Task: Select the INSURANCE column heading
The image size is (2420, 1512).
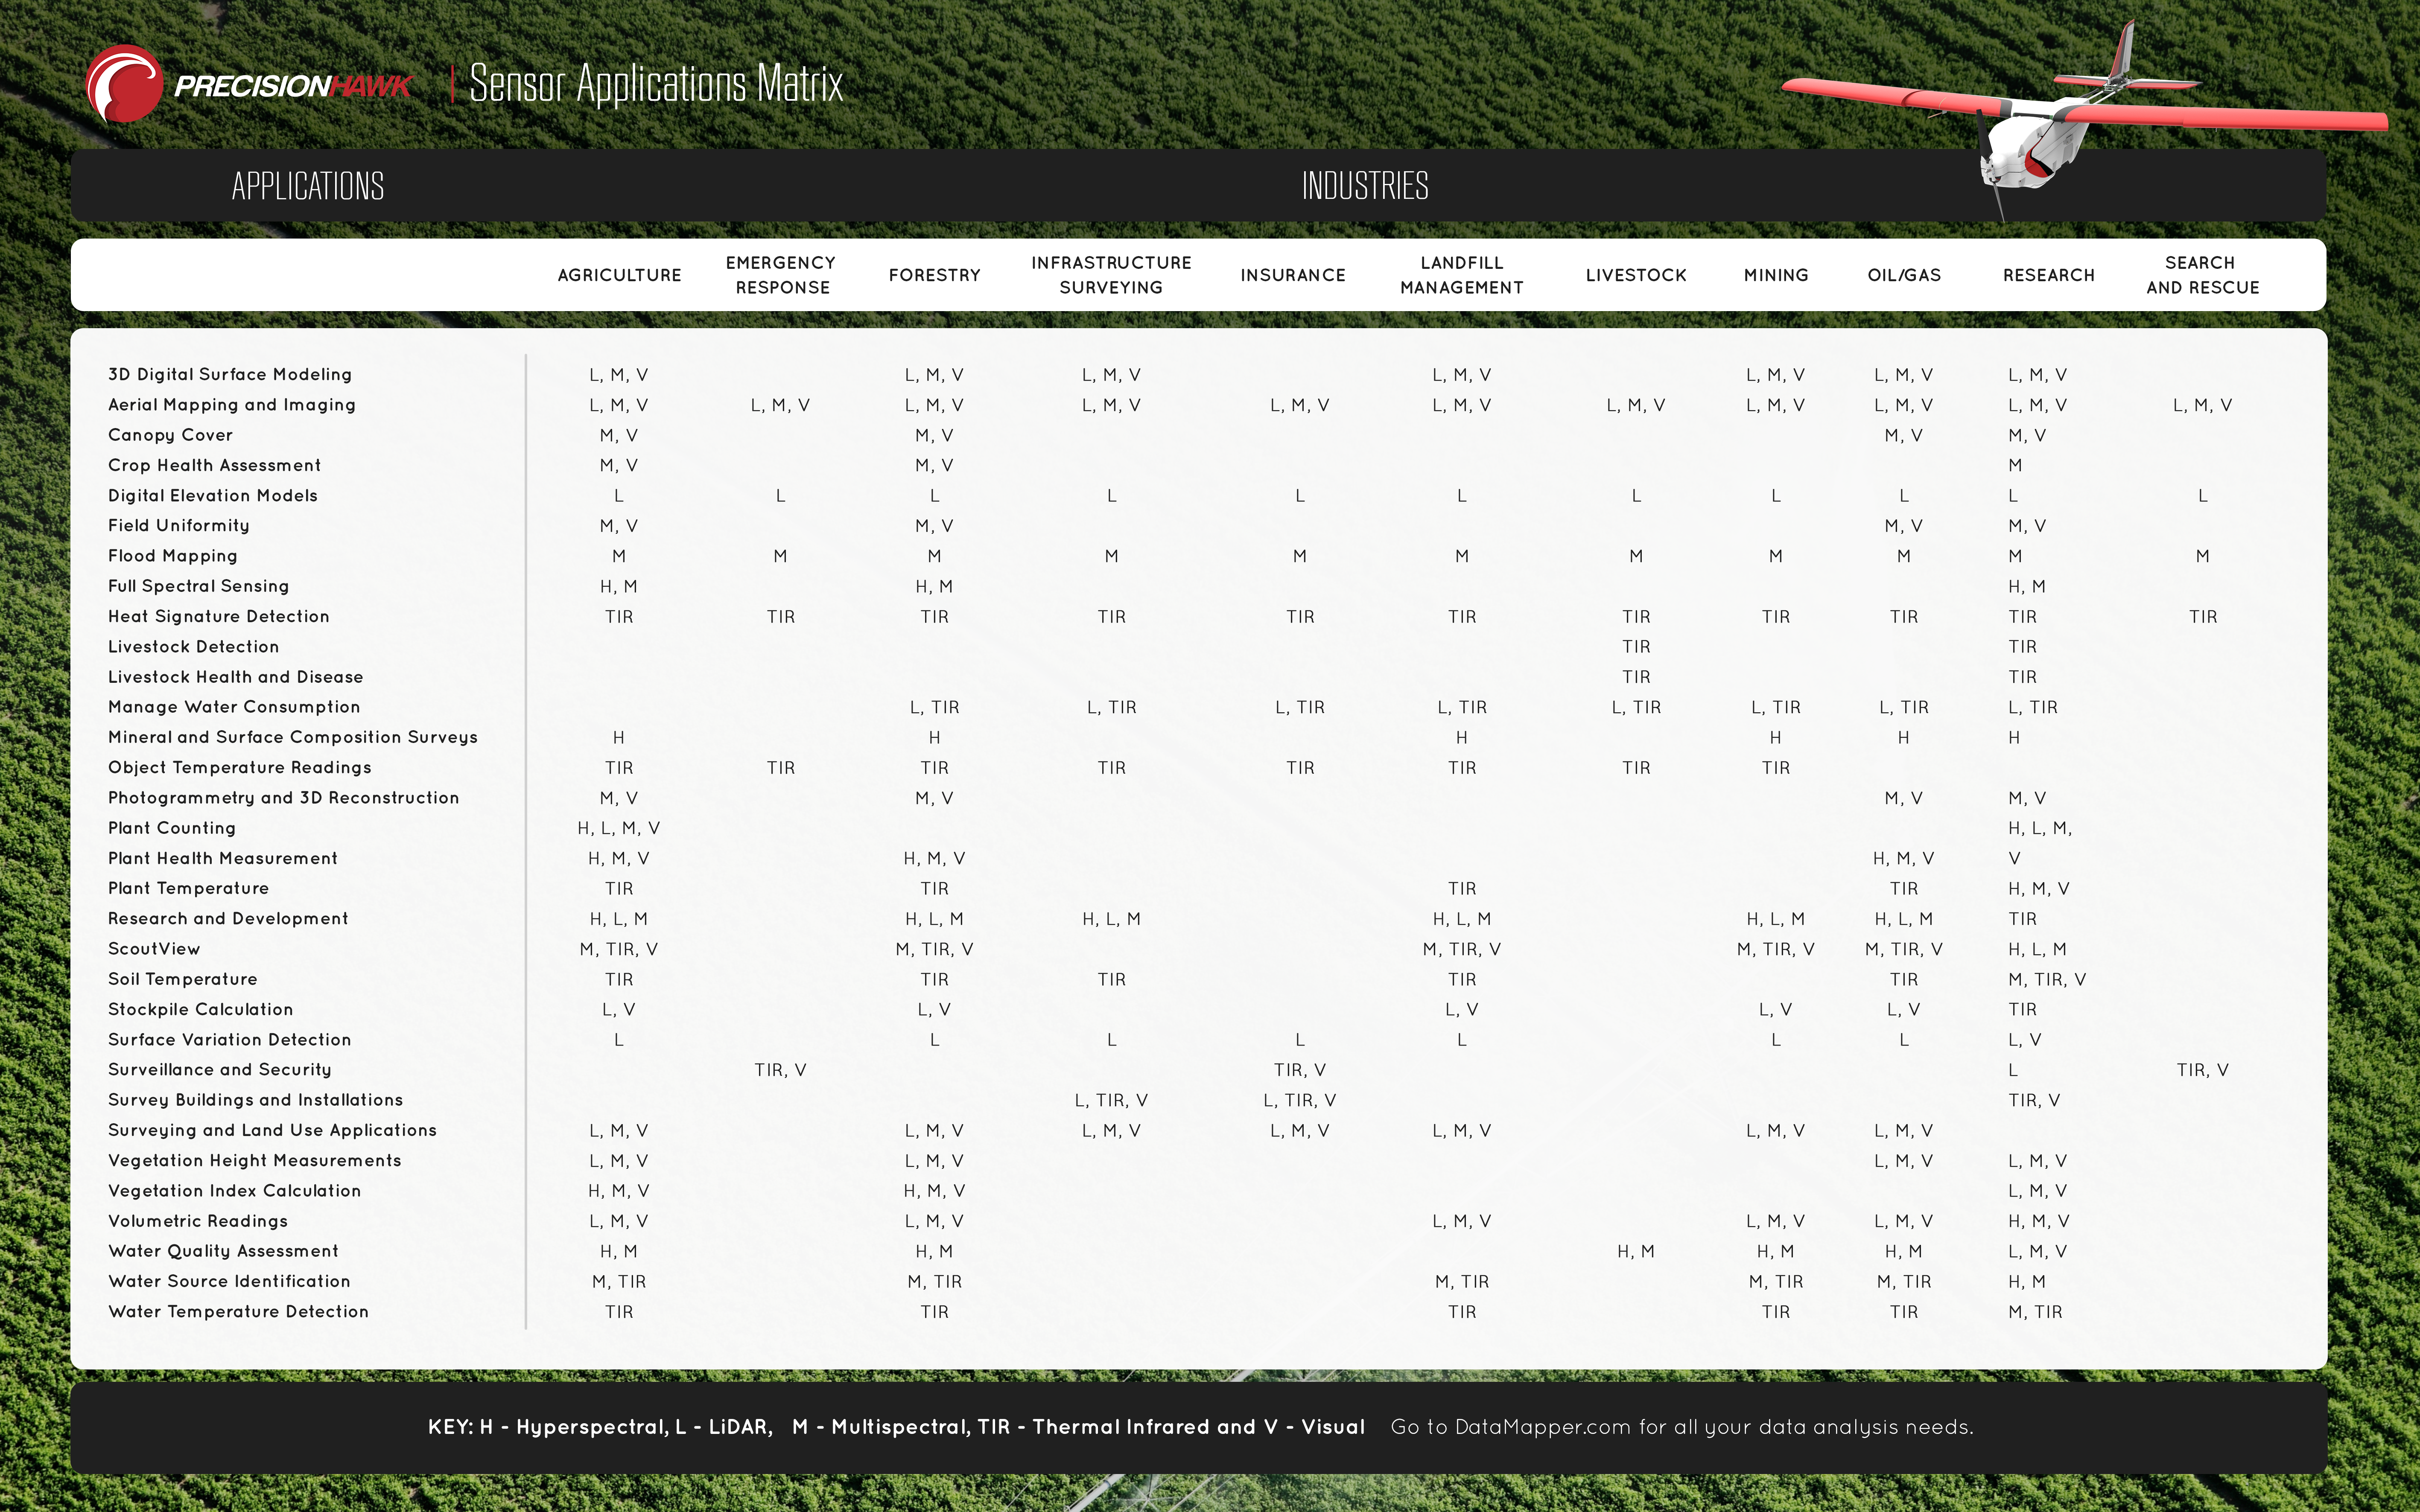Action: click(1293, 275)
